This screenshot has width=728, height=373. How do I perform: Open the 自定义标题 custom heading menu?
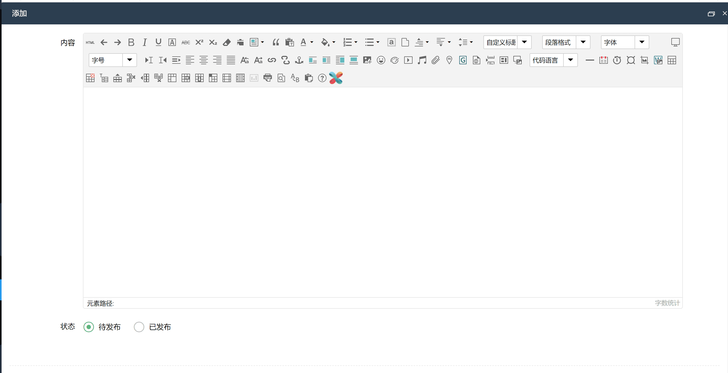coord(524,42)
